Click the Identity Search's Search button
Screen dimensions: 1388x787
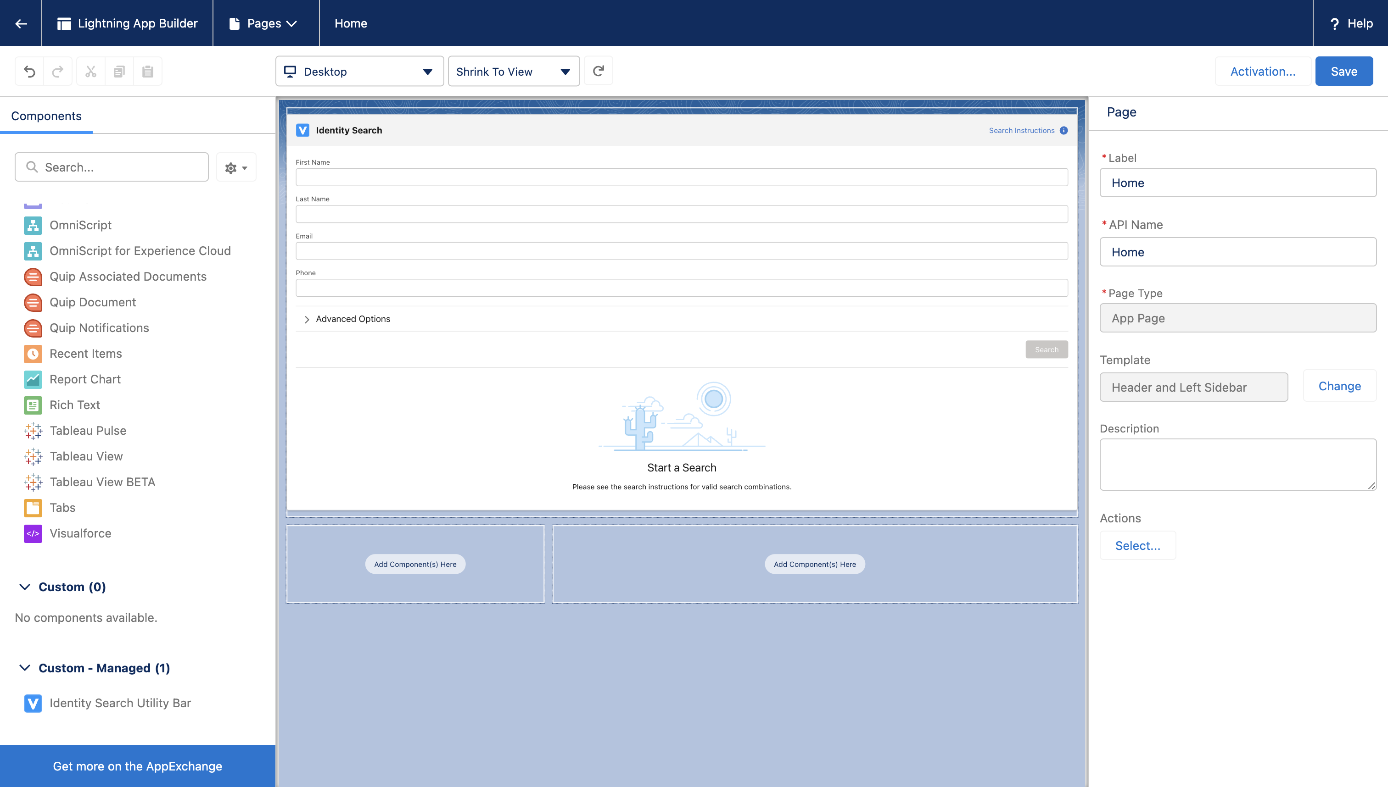[x=1047, y=350]
